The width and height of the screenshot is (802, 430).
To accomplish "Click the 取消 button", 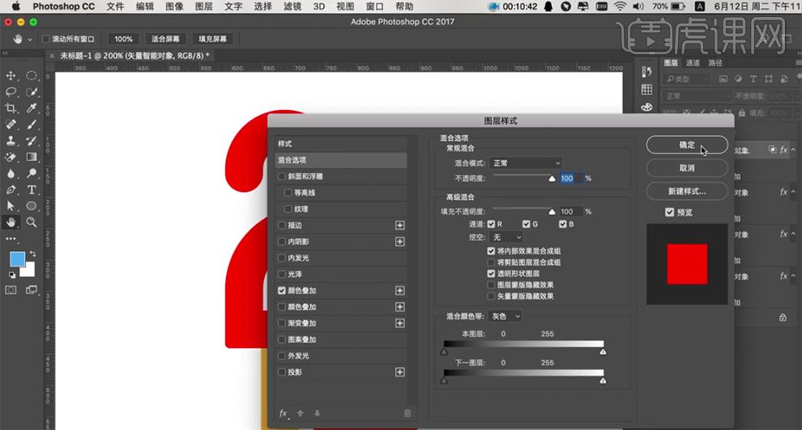I will (687, 168).
